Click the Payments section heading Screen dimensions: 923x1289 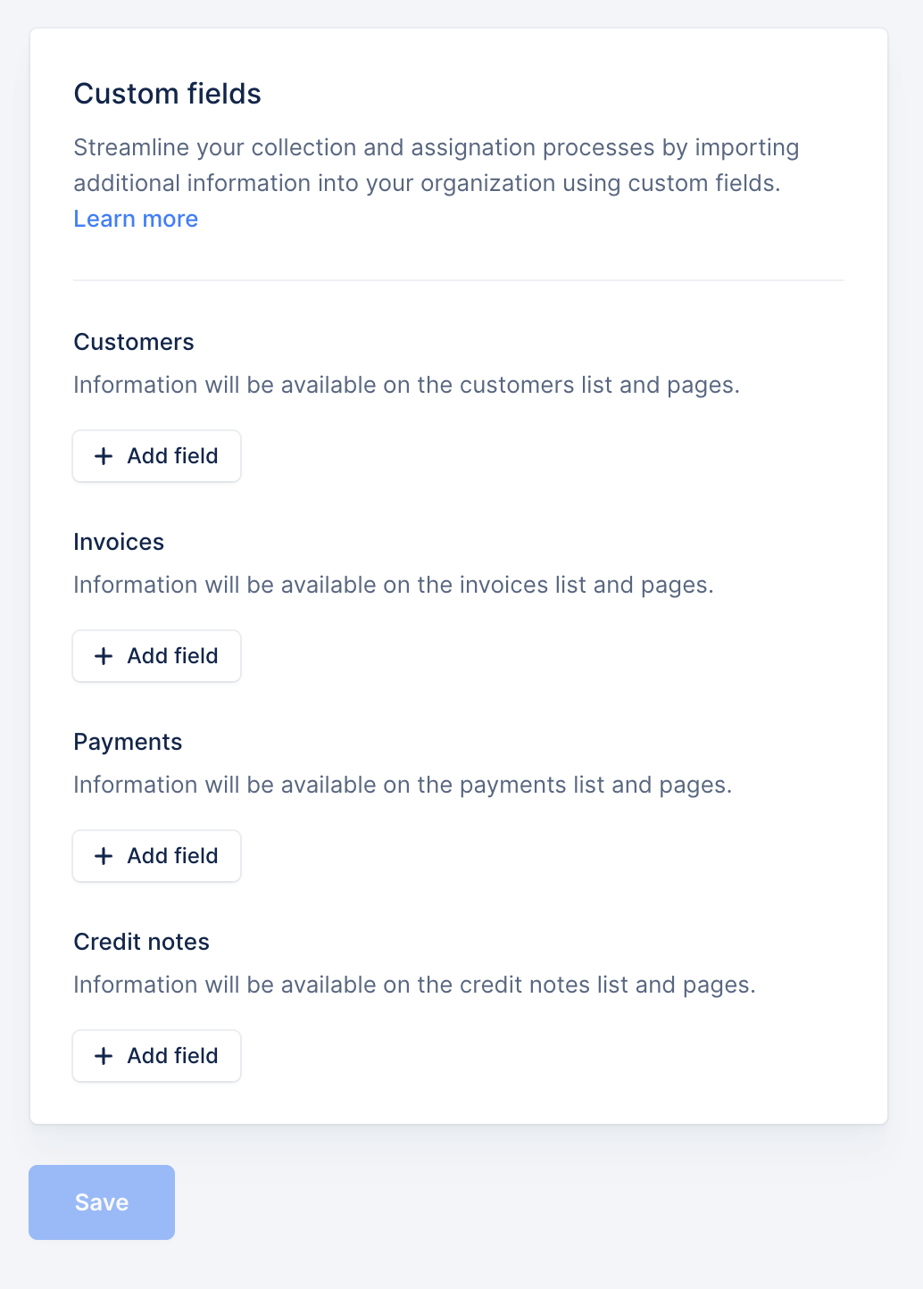pos(128,742)
